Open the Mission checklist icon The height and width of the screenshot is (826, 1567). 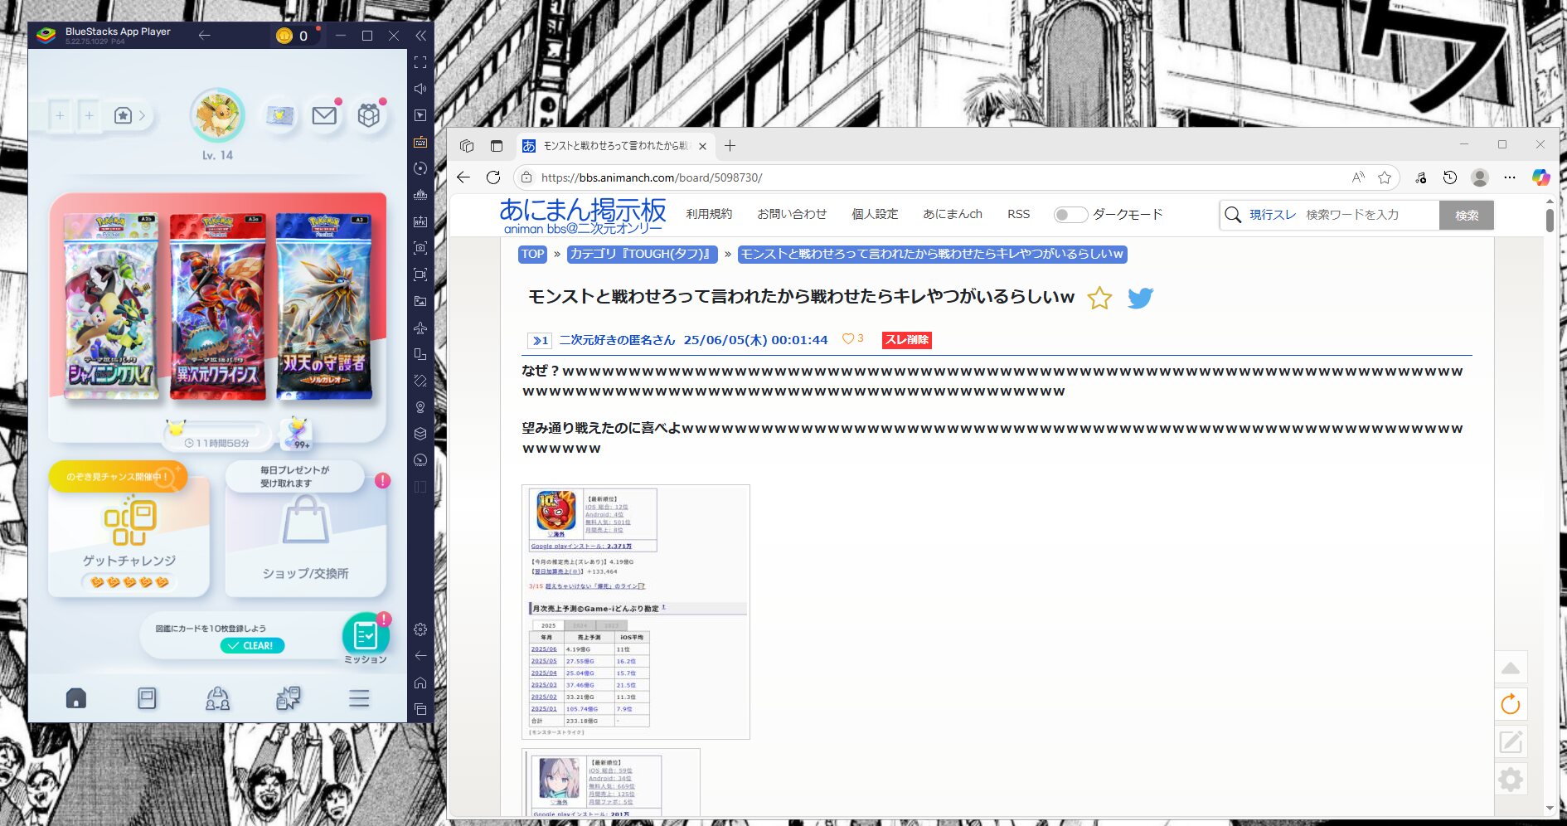click(x=366, y=636)
